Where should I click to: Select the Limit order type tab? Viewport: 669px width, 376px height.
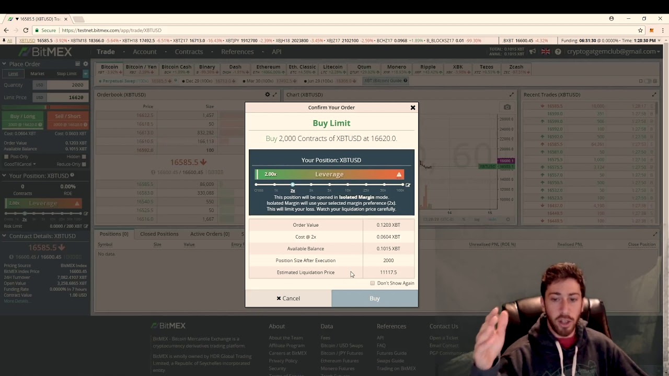[13, 74]
